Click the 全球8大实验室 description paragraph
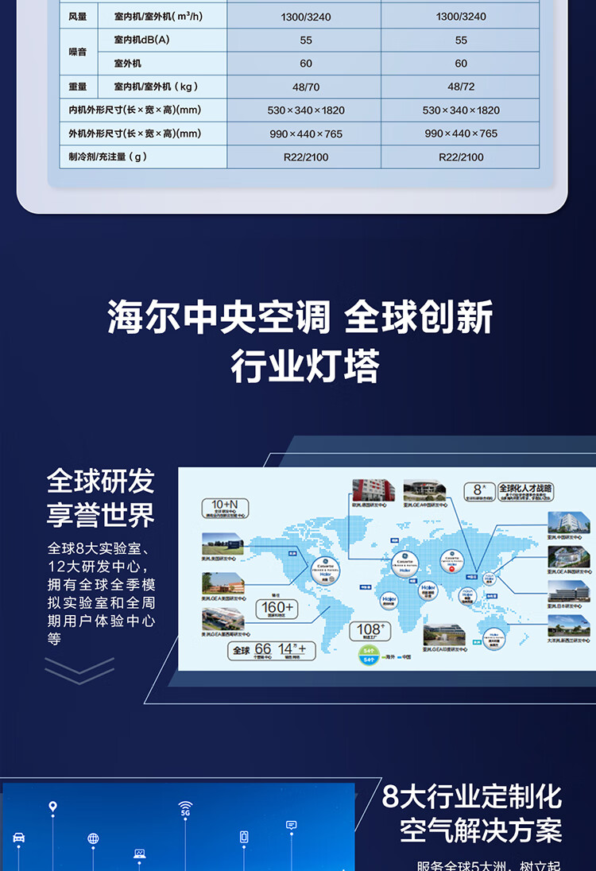Viewport: 596px width, 871px height. pyautogui.click(x=101, y=594)
